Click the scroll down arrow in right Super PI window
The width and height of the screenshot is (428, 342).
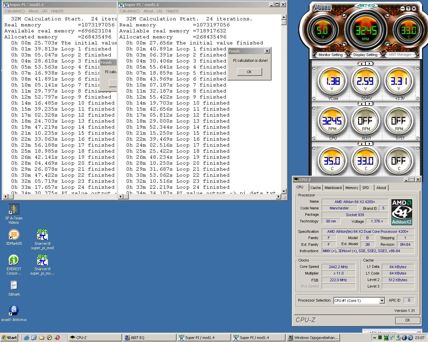click(x=284, y=191)
